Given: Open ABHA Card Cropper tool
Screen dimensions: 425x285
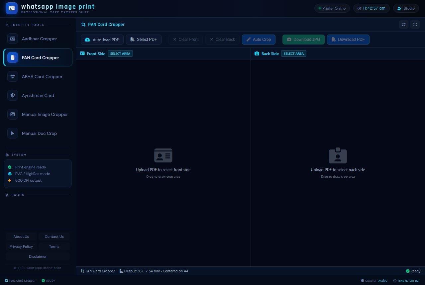Looking at the screenshot, I should point(38,76).
